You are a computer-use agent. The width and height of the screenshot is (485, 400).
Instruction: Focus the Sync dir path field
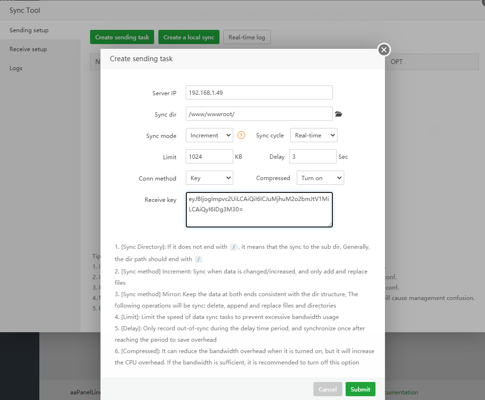coord(259,114)
